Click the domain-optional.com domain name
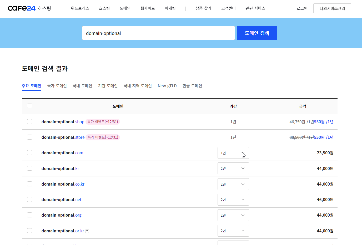The height and width of the screenshot is (245, 362). 62,153
